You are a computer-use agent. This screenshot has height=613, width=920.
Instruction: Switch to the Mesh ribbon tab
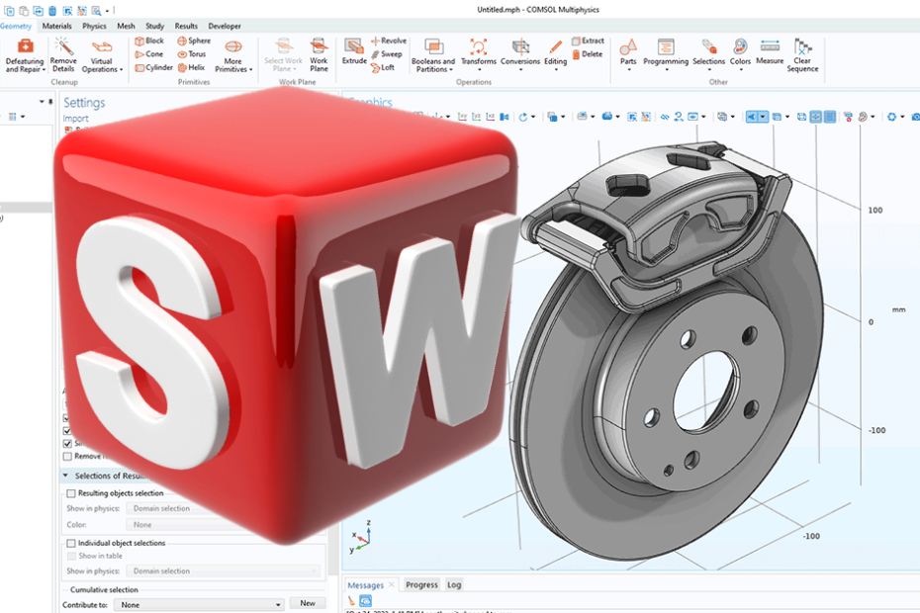[x=127, y=26]
